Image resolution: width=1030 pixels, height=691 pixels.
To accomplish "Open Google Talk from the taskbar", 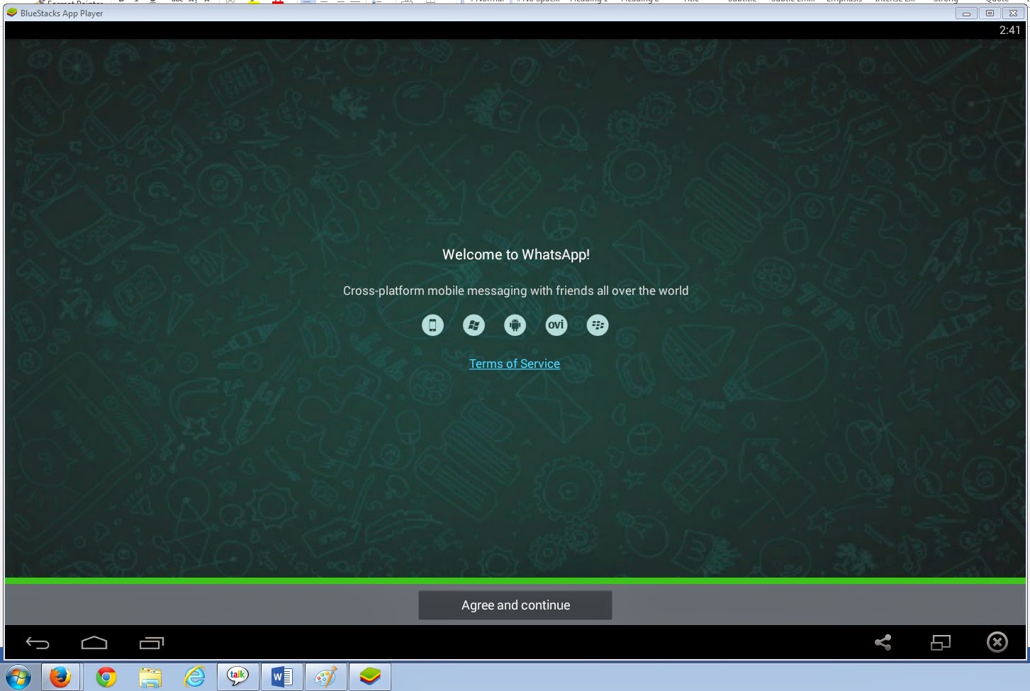I will tap(237, 677).
